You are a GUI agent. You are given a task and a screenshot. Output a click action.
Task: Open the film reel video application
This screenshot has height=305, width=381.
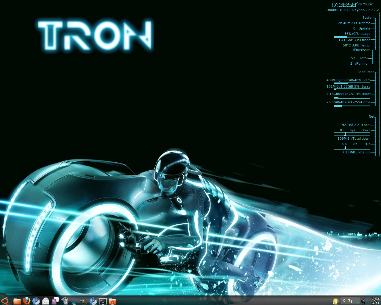[65, 301]
